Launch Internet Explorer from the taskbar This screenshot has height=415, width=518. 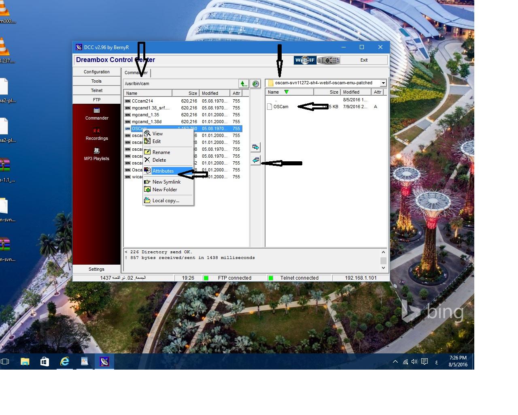click(64, 362)
